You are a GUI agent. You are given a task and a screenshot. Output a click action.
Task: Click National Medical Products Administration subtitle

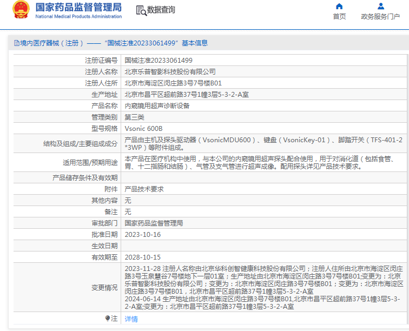pos(78,16)
